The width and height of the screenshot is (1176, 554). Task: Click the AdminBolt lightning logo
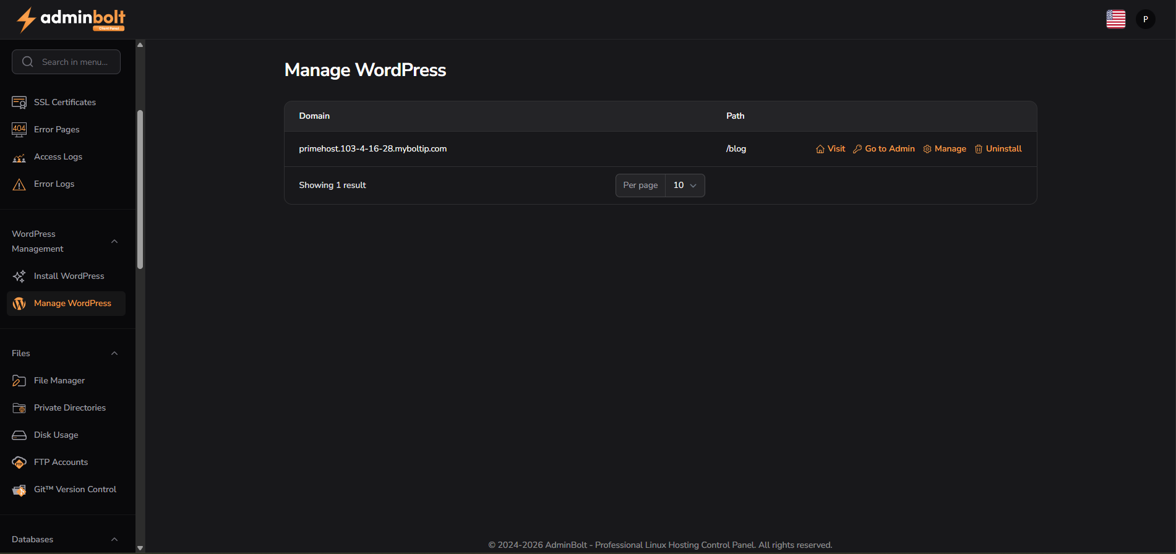point(71,19)
